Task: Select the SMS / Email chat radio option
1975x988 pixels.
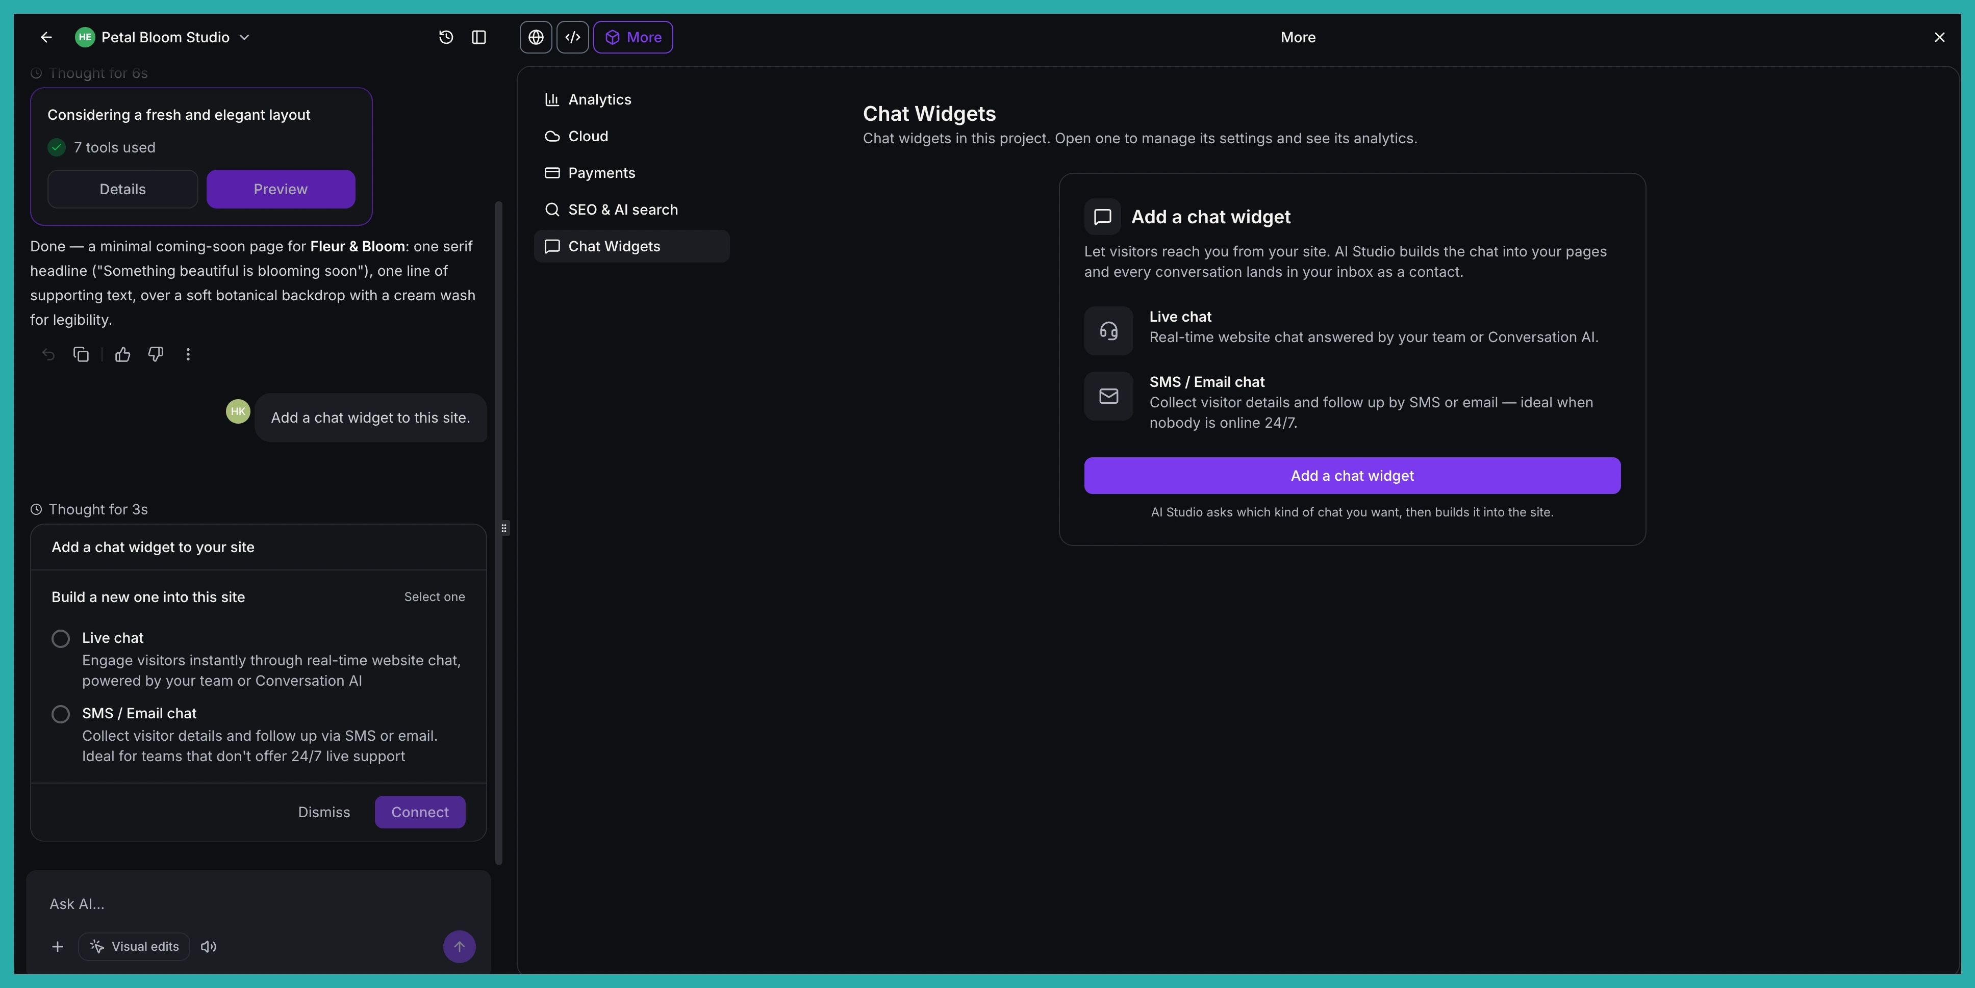Action: 61,714
